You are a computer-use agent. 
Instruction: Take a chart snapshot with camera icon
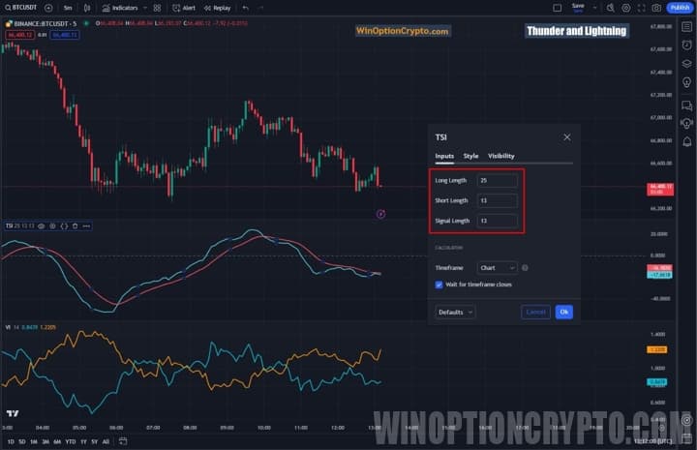tap(655, 7)
